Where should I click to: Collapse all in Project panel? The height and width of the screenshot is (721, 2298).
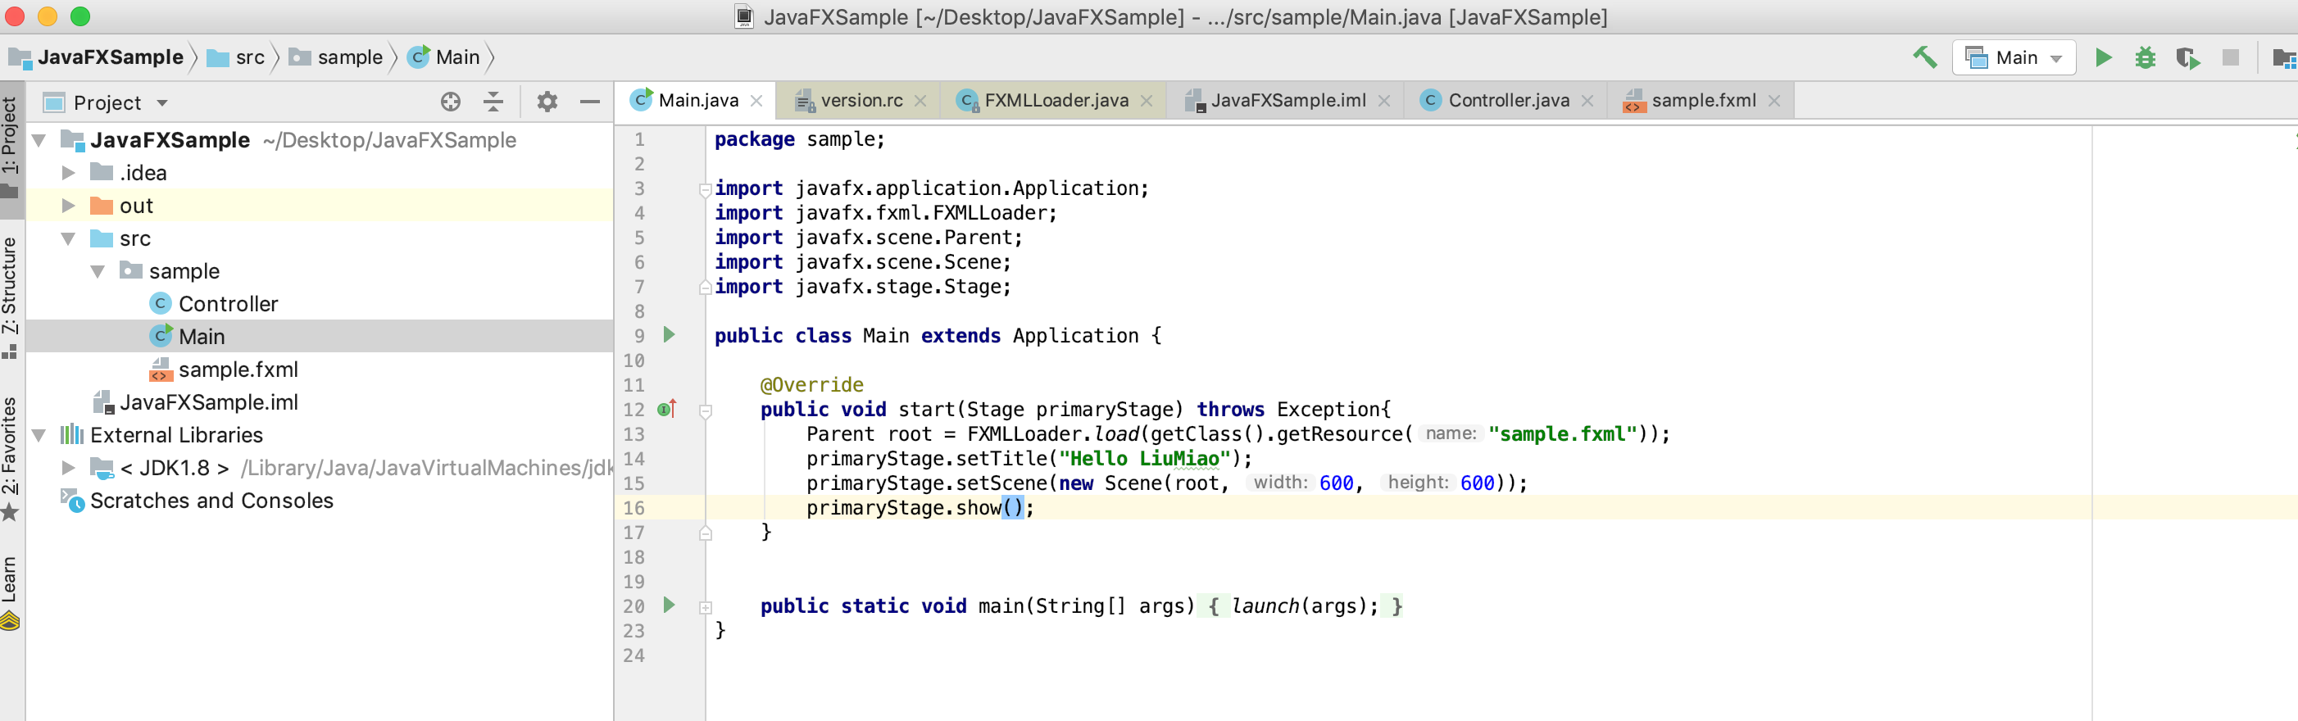493,102
